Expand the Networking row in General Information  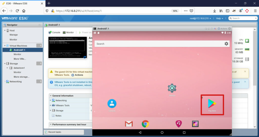50,100
